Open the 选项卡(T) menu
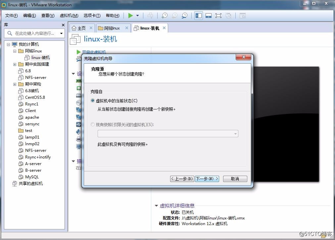Viewport: 335px width, 240px height. [92, 16]
